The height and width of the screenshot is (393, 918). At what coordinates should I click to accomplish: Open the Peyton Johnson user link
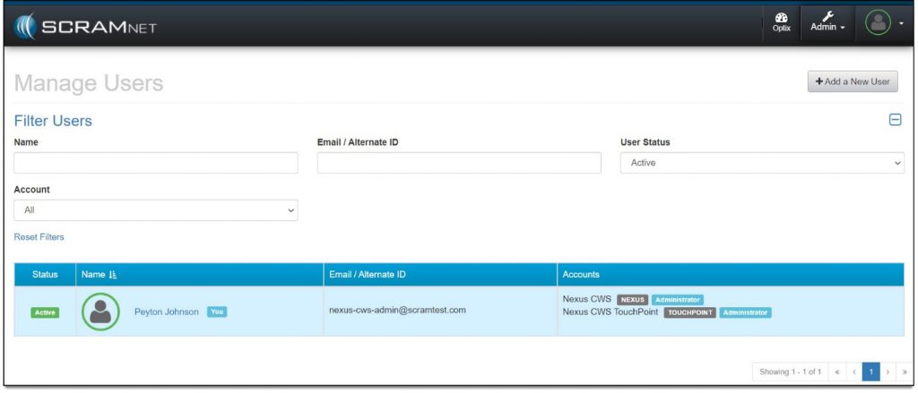tap(166, 312)
